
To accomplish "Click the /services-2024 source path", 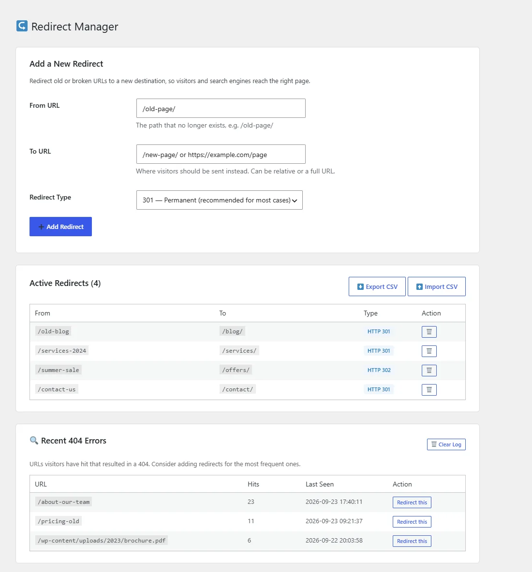I will [62, 351].
